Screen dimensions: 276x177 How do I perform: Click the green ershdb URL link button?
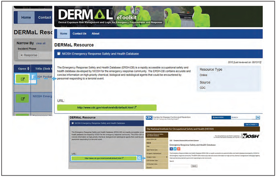[x=107, y=108]
